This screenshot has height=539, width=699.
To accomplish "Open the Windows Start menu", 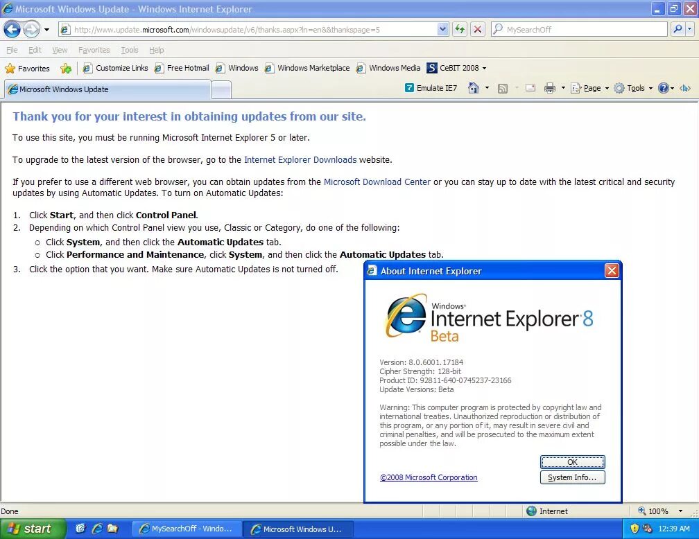I will [x=33, y=529].
